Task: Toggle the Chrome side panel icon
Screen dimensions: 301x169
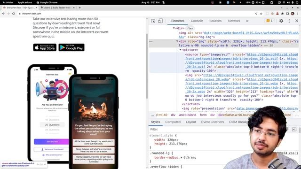Action: point(287,14)
